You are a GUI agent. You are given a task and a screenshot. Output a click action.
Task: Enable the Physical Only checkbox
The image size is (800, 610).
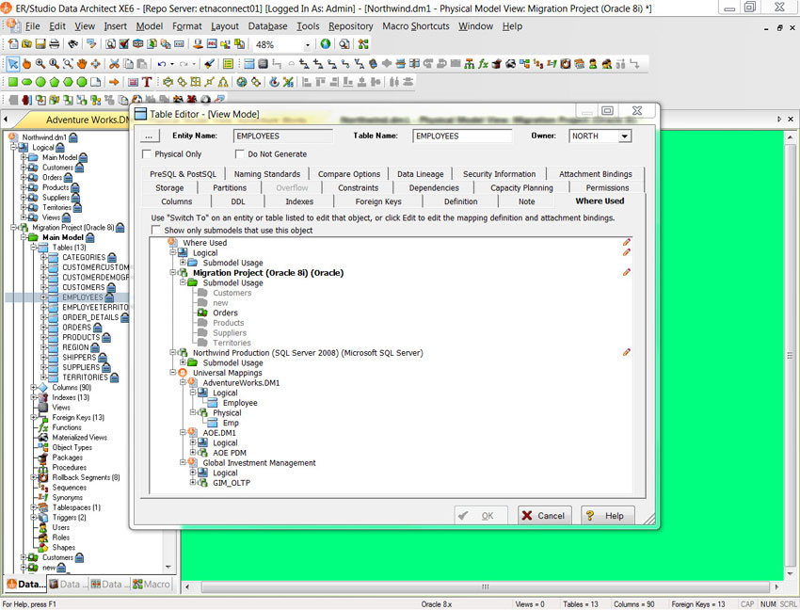[x=147, y=153]
